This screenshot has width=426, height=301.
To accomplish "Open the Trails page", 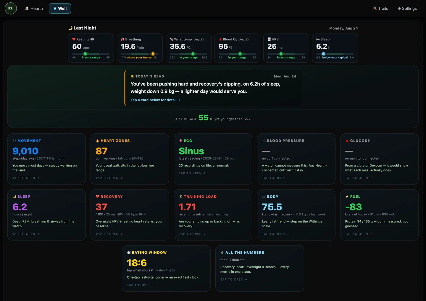I will [380, 9].
